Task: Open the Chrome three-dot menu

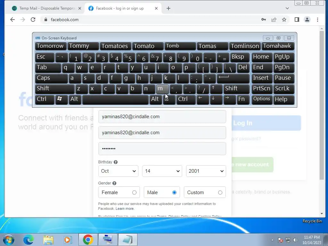Action: pos(317,20)
